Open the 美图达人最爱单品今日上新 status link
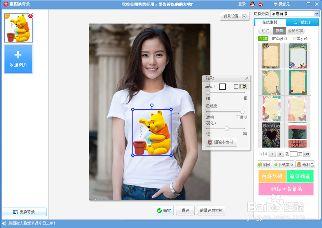The image size is (322, 228). pyautogui.click(x=32, y=223)
